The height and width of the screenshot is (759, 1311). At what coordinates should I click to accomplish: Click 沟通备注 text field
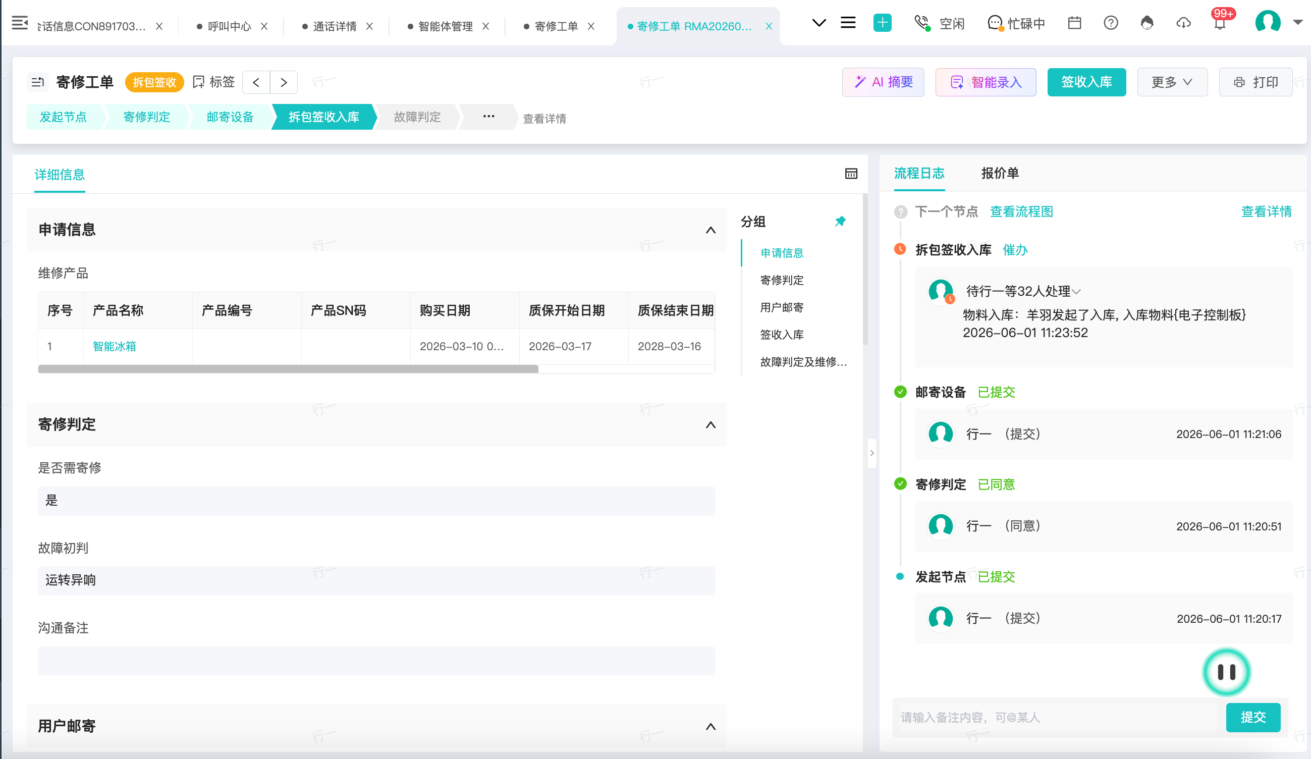coord(376,661)
